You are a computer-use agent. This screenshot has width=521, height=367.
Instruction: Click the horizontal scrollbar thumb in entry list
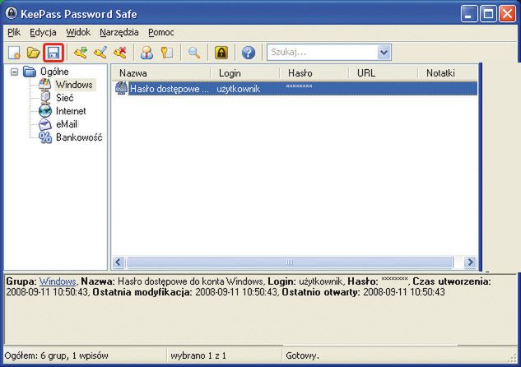pos(290,262)
